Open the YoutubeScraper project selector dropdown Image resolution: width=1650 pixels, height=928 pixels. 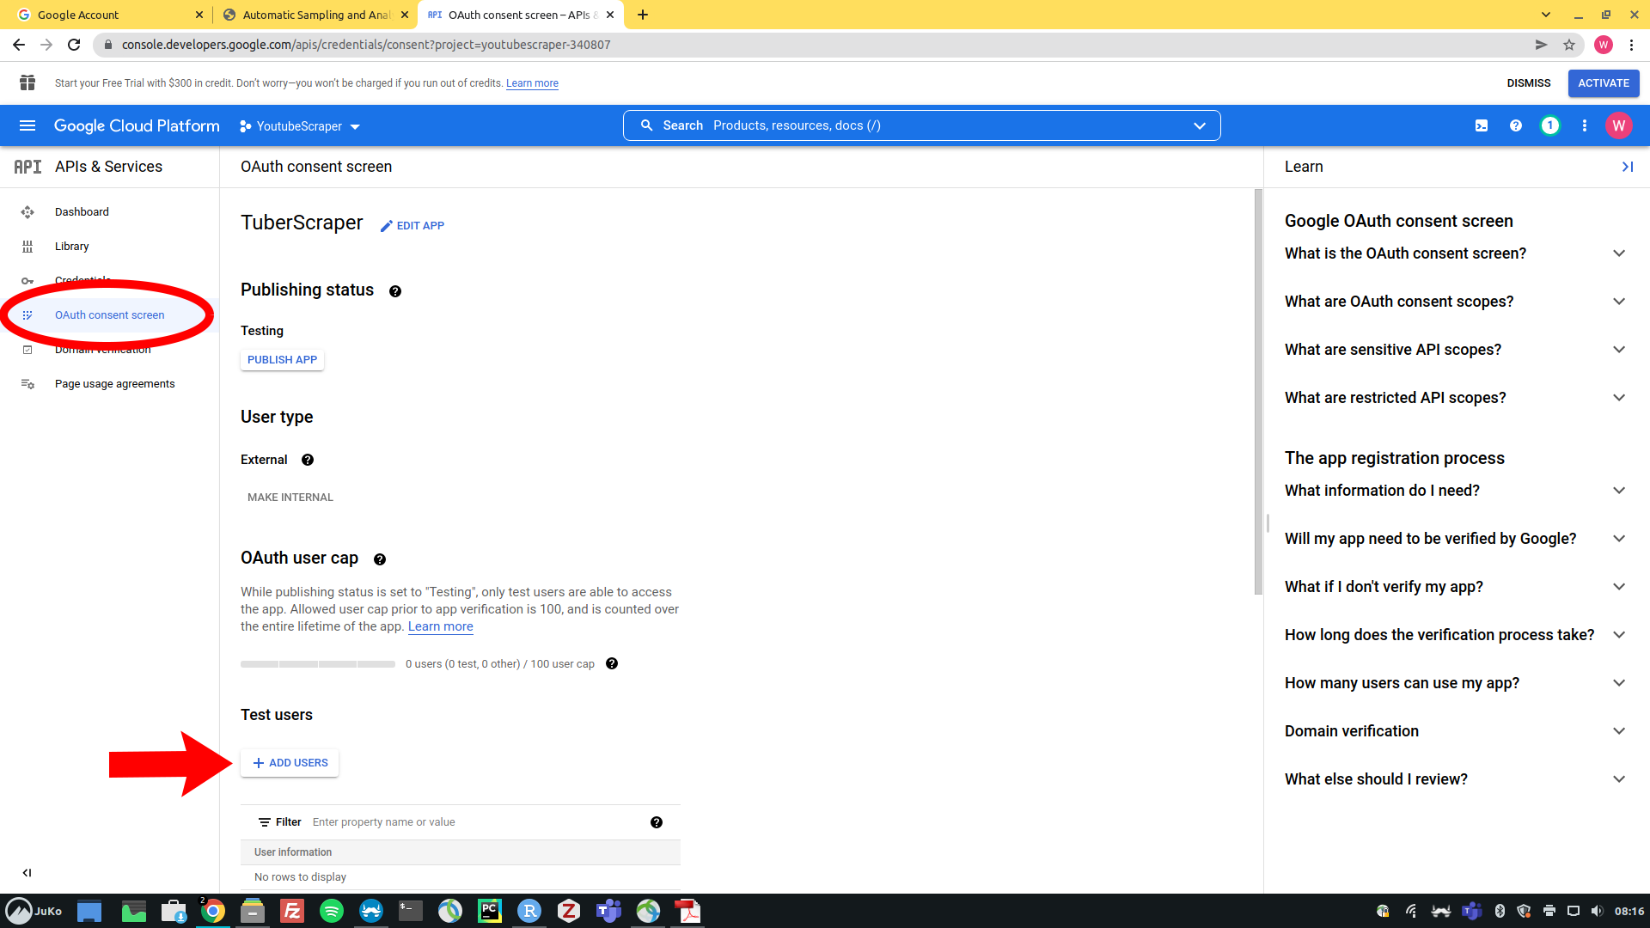click(300, 126)
